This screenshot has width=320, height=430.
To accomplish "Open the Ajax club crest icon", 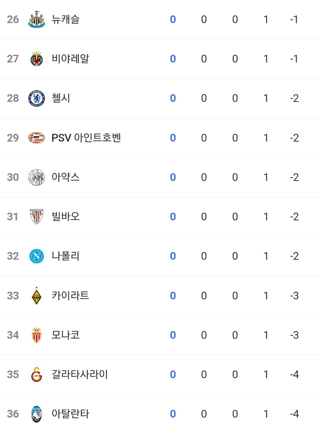I will pos(36,177).
